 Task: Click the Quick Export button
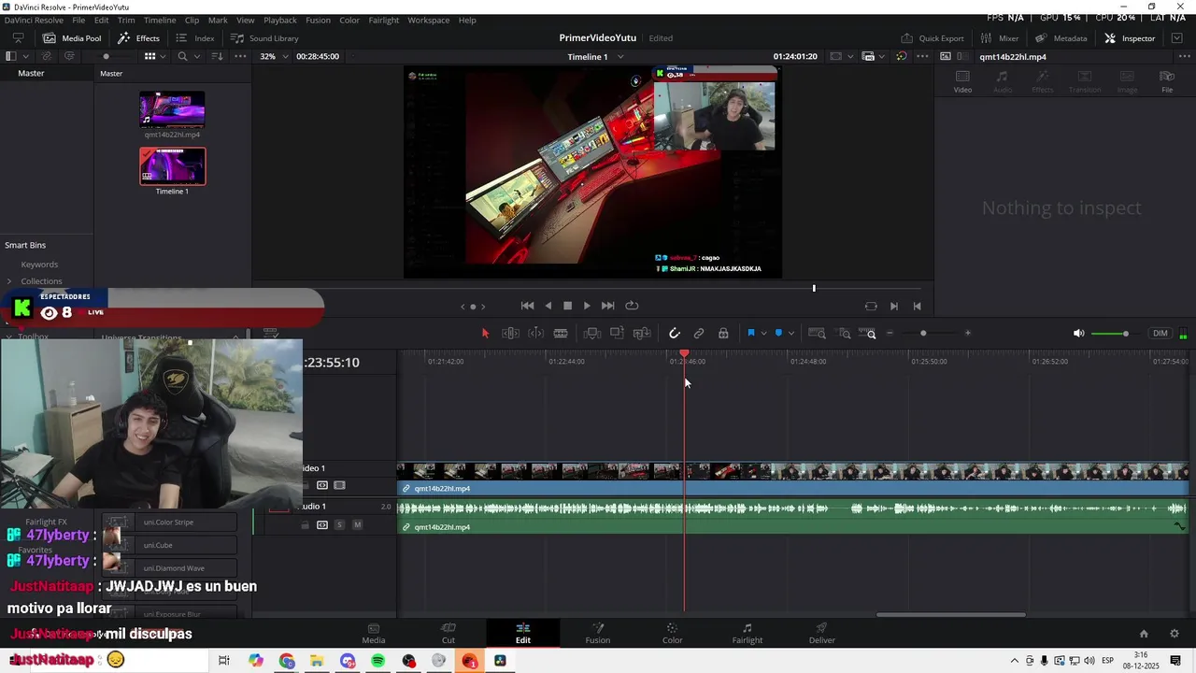[933, 38]
